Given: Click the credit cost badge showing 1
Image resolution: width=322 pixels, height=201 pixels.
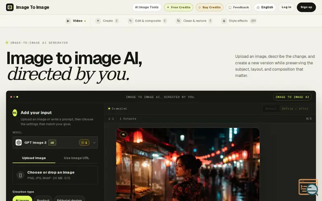Looking at the screenshot, I should 84,143.
